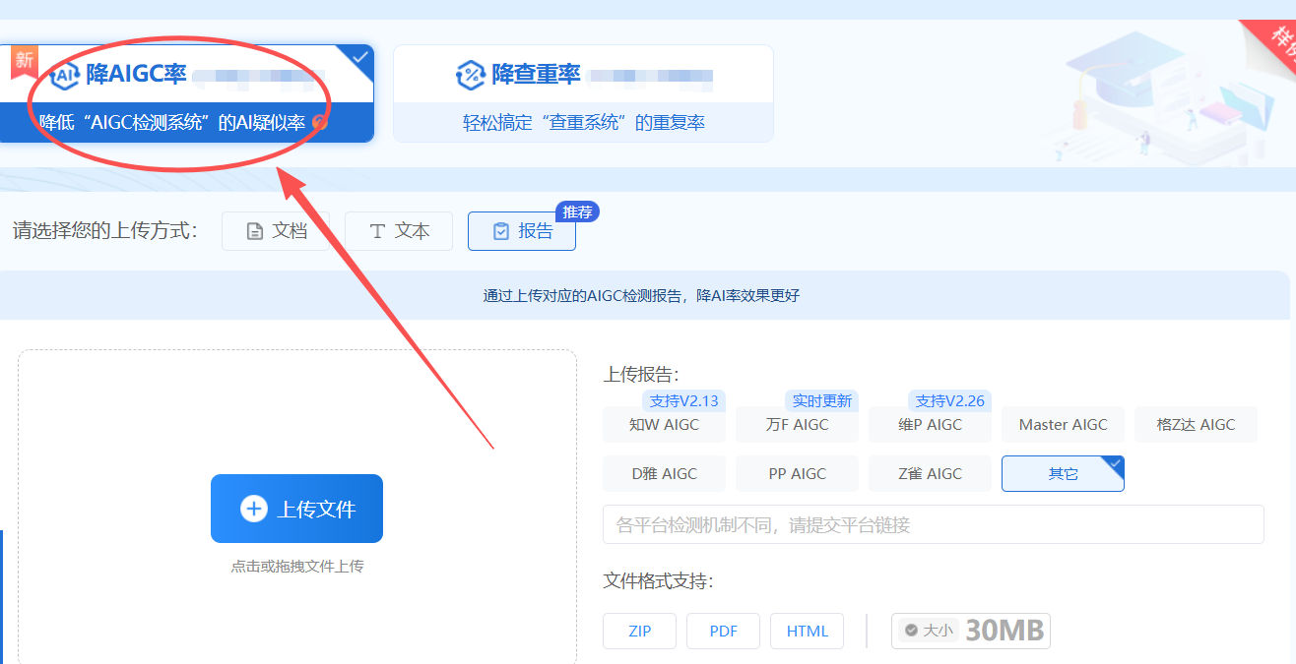
Task: Choose 知W AIGC report type
Action: 664,425
